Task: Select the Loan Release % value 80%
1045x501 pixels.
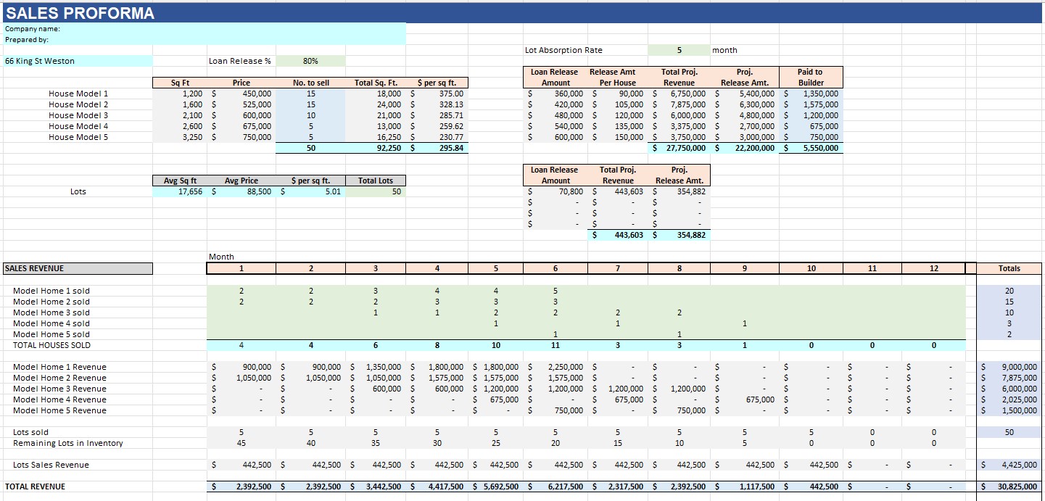Action: [310, 61]
